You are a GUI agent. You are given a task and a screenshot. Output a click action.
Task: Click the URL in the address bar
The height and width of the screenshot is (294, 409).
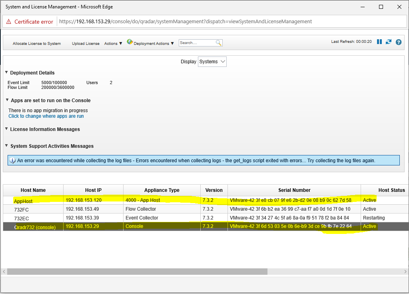186,22
